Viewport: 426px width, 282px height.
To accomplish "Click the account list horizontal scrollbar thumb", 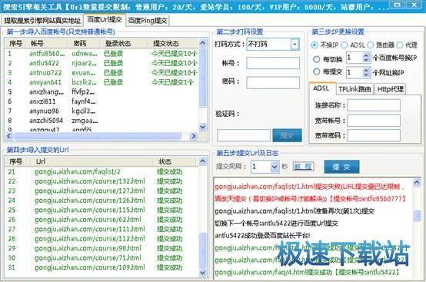I will [x=98, y=136].
